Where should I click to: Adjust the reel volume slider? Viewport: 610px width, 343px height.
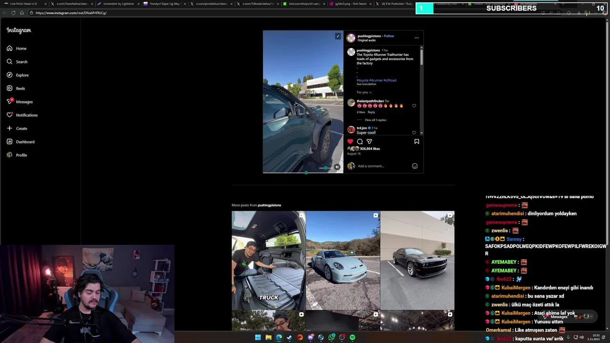pyautogui.click(x=326, y=168)
